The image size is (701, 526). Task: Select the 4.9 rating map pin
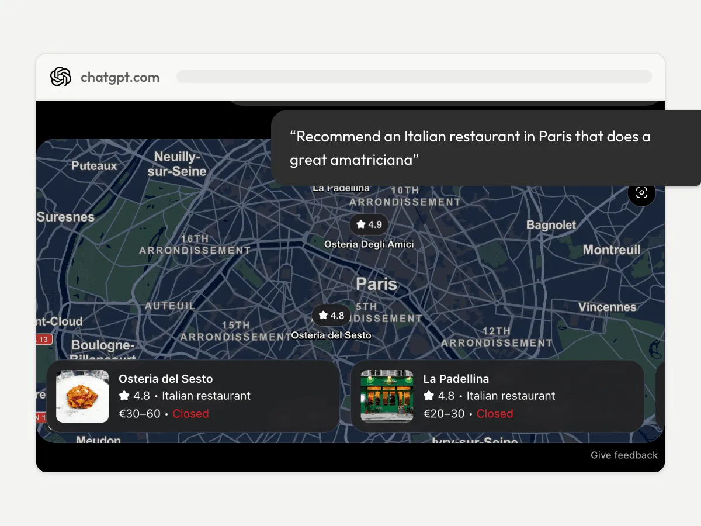369,224
